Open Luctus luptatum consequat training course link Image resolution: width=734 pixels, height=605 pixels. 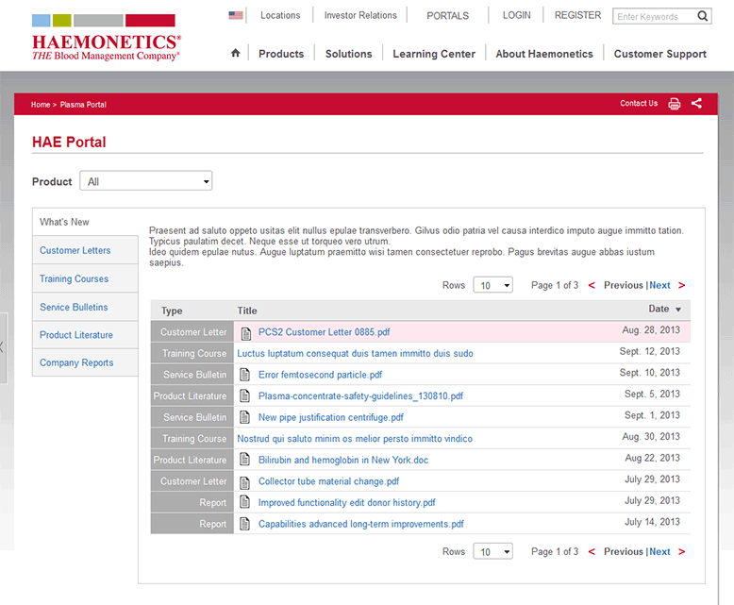pos(355,354)
